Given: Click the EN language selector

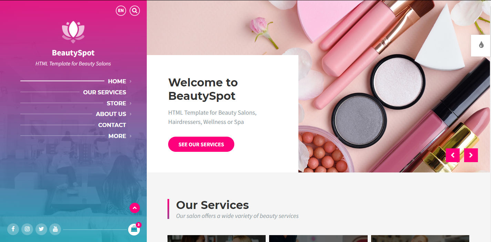Looking at the screenshot, I should click(x=121, y=11).
